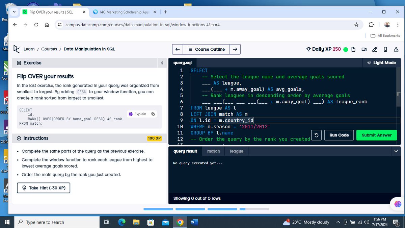Click the pencil edit icon in header
405x228 pixels.
[374, 49]
